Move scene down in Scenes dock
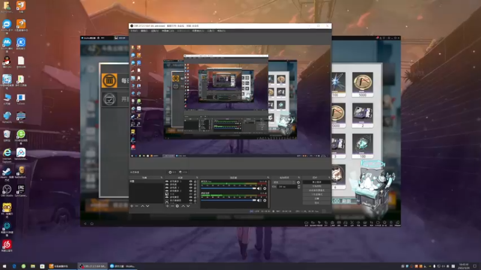The image size is (481, 270). (x=147, y=206)
